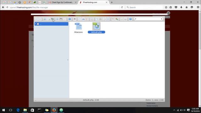
Task: Show hidden system tray icons
Action: (x=174, y=110)
